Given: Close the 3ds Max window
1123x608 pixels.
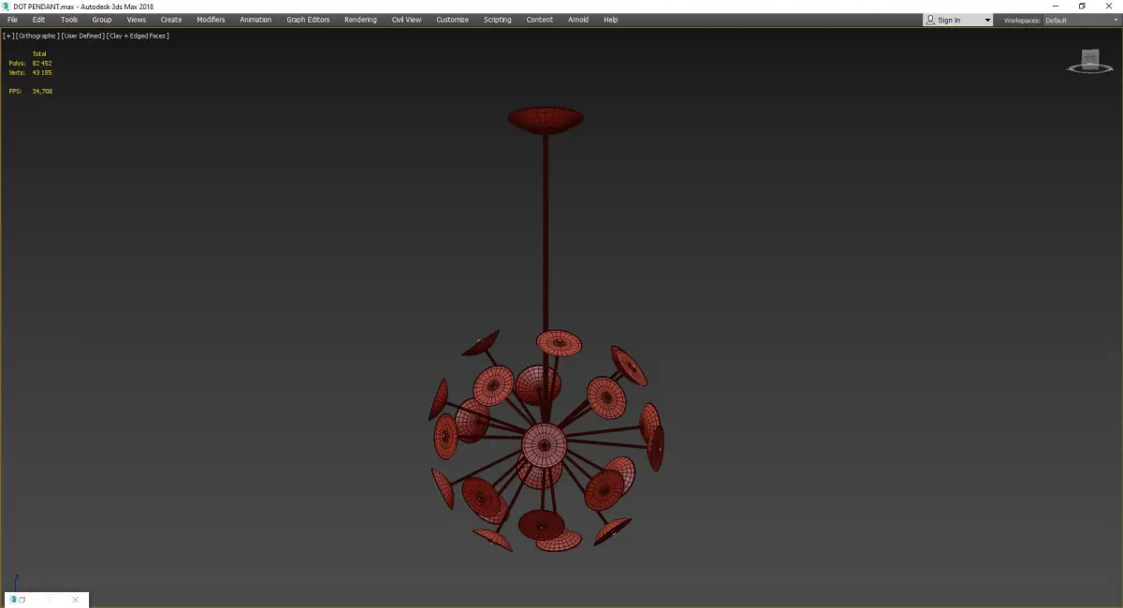Looking at the screenshot, I should [1108, 7].
